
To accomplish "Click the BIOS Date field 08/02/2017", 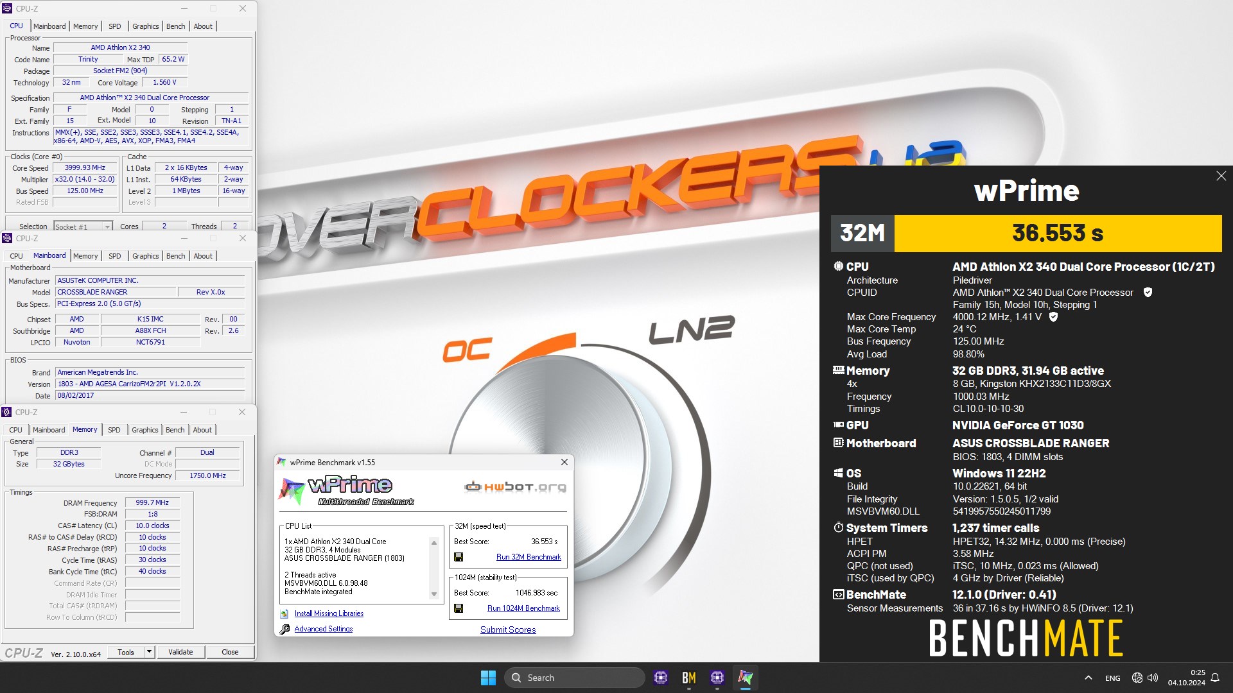I will click(x=150, y=396).
